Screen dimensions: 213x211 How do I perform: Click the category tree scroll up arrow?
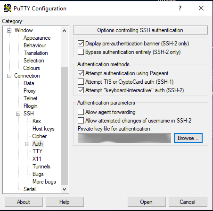64,31
